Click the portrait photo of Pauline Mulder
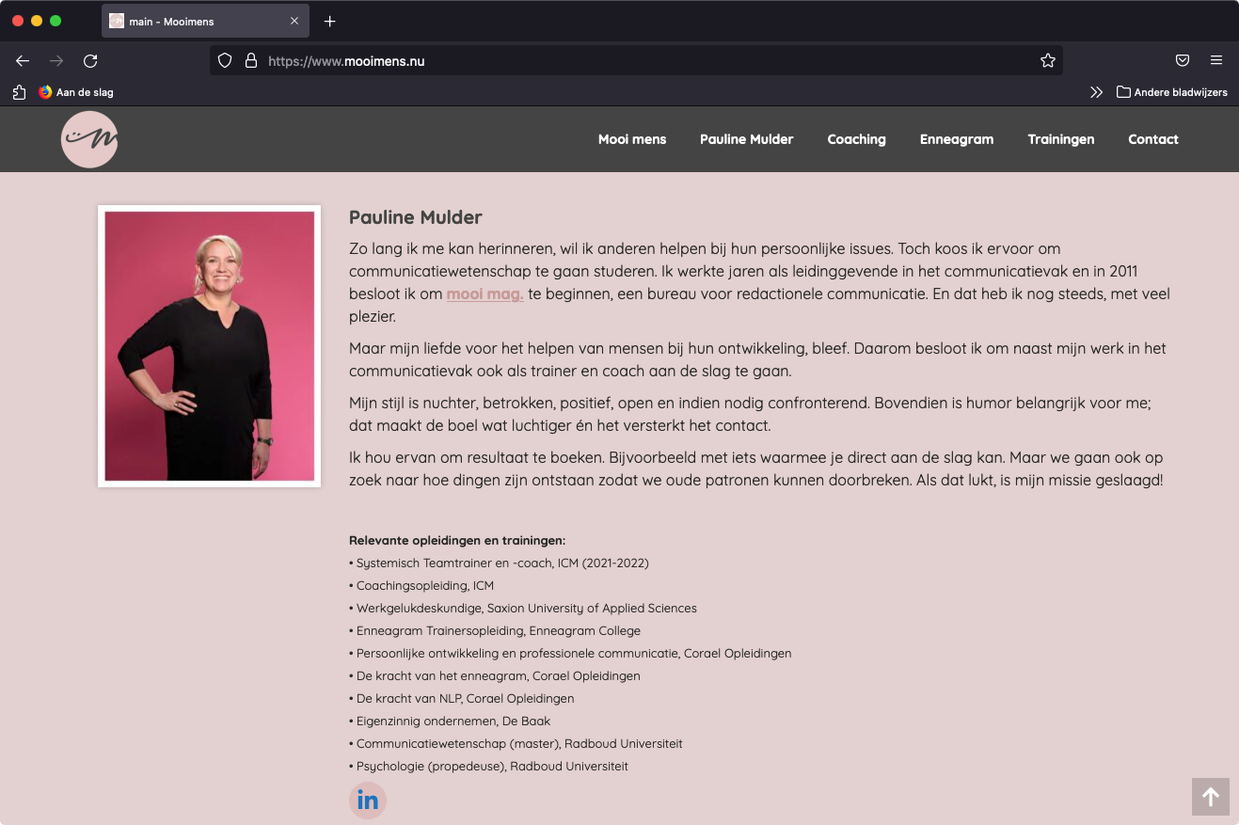 point(210,346)
